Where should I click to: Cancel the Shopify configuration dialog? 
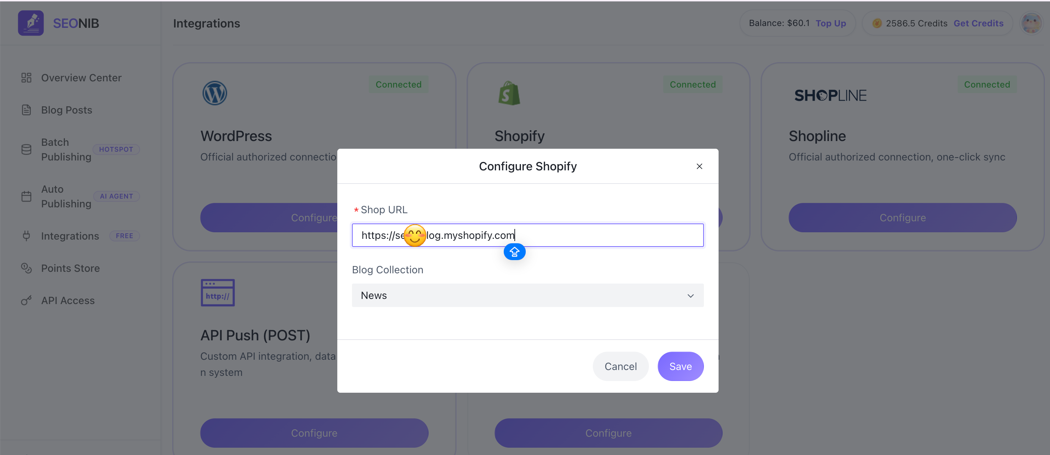620,366
